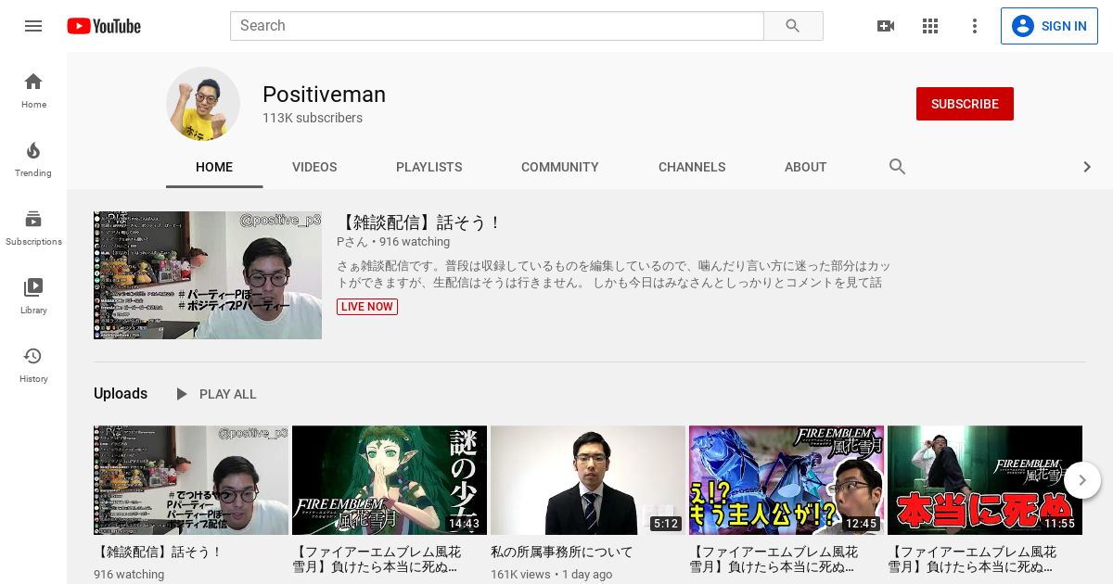
Task: Open the 14:43 Fire Emblem thumbnail
Action: point(390,480)
